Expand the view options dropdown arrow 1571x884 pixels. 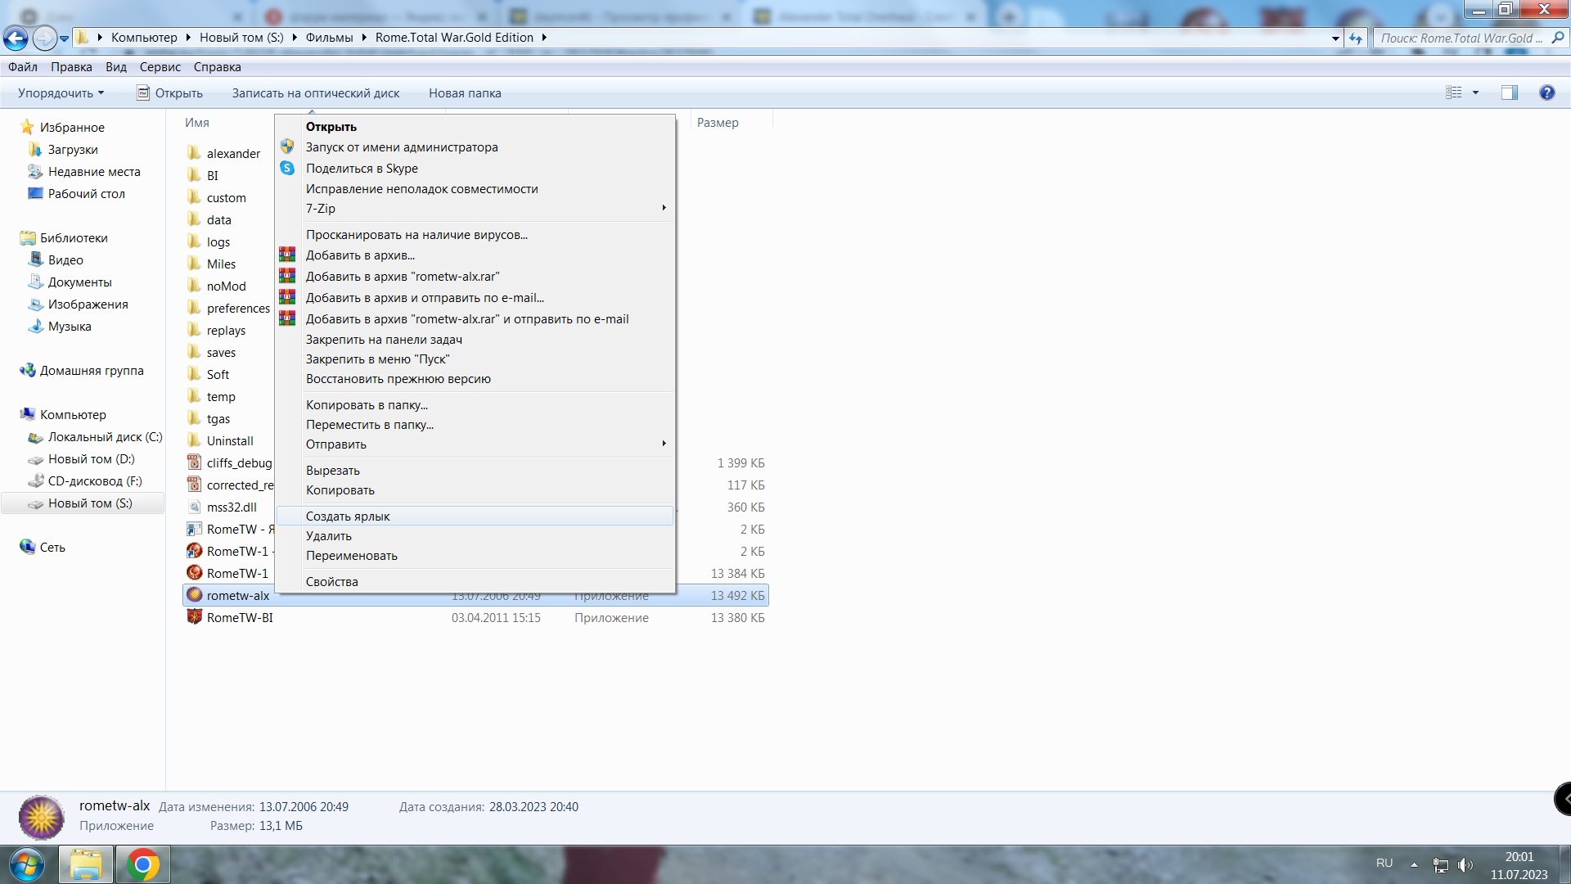(x=1476, y=92)
